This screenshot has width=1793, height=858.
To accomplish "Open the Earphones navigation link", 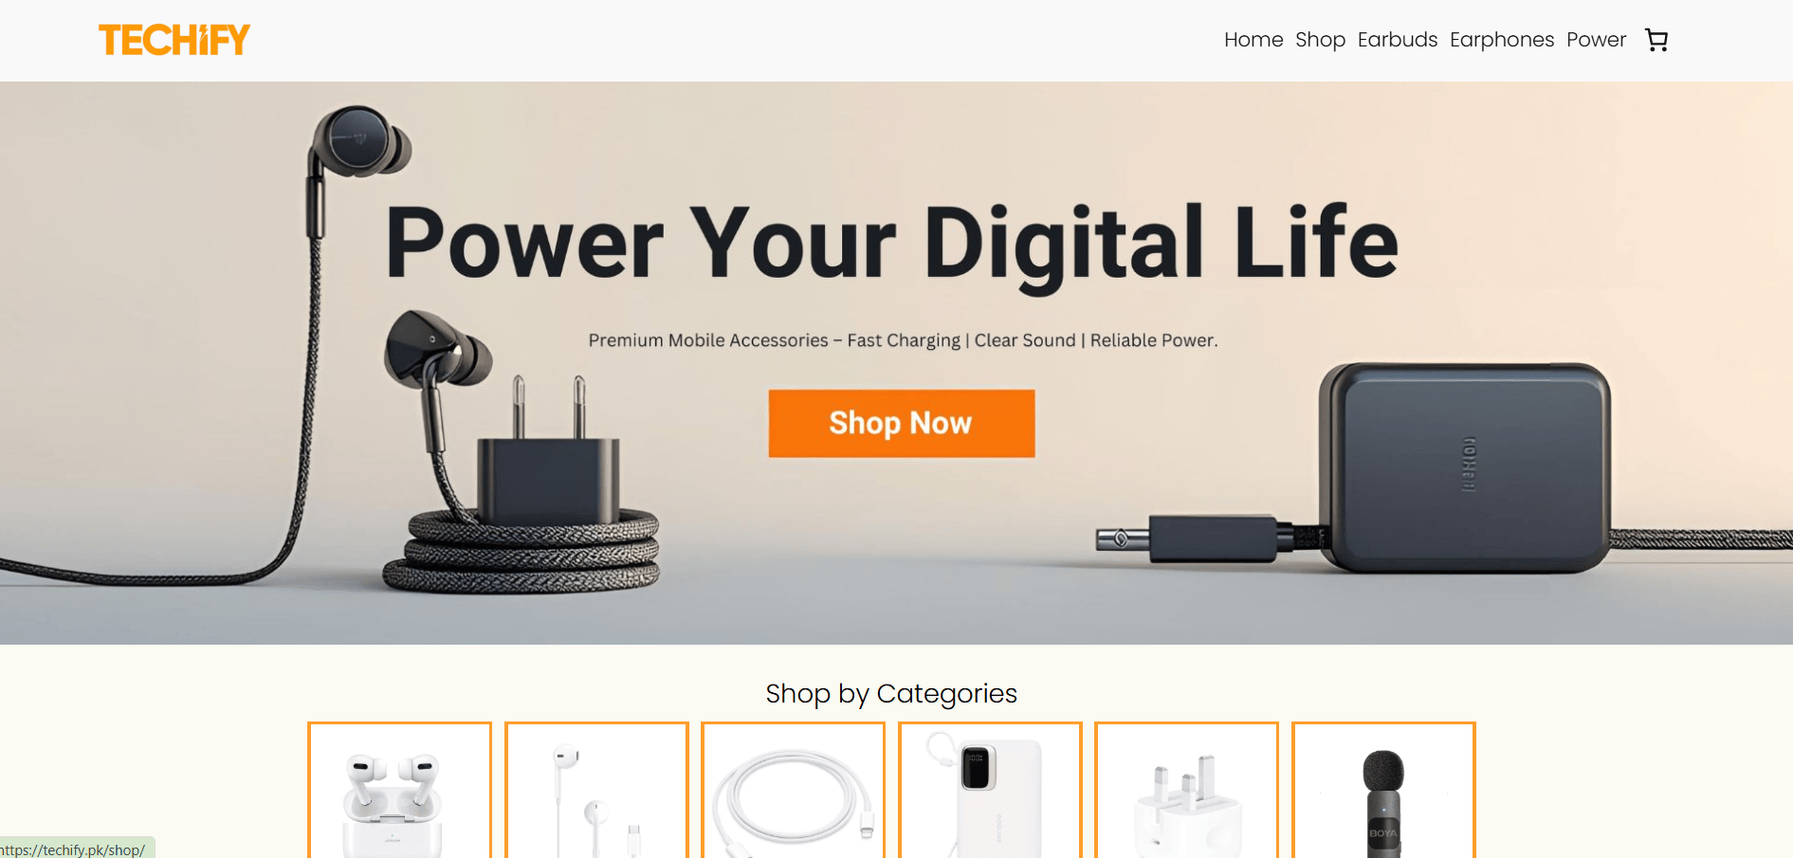I will click(1502, 40).
